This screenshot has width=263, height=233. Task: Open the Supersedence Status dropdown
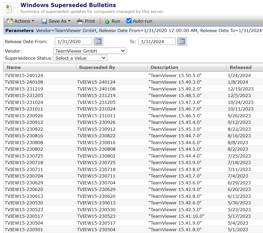pos(80,58)
